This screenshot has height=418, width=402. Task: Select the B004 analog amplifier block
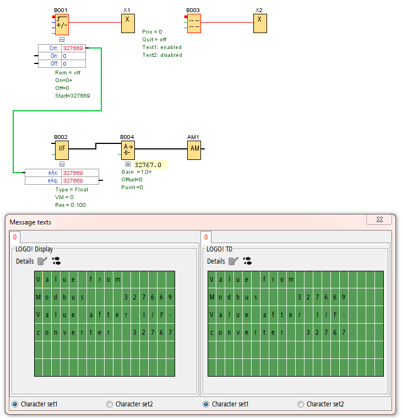pos(128,149)
